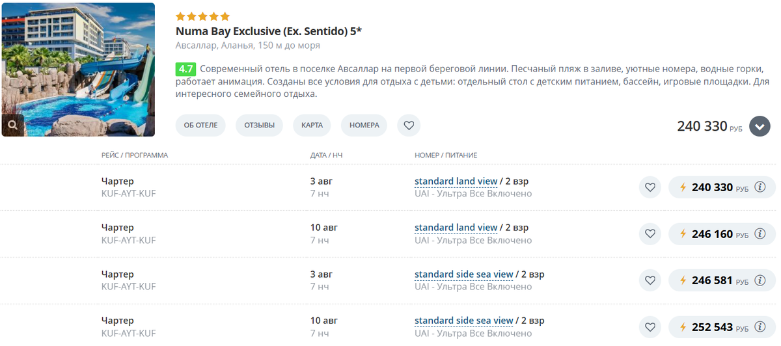Open the НОМЕРА rooms section
Screen dimensions: 781x346
point(364,126)
